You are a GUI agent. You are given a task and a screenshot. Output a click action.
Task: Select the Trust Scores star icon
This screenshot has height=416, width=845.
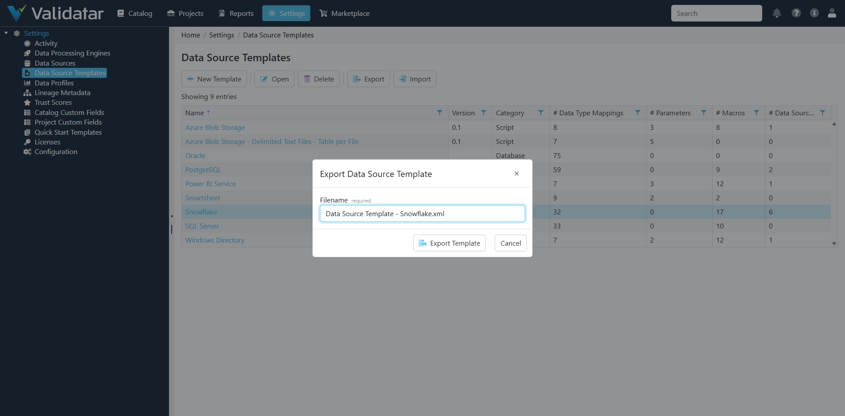27,102
